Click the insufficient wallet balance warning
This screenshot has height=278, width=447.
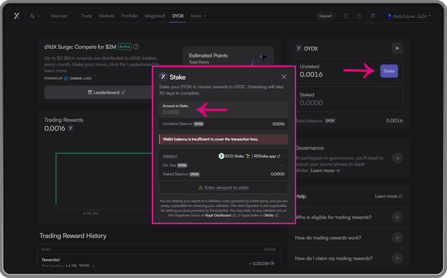coord(223,139)
